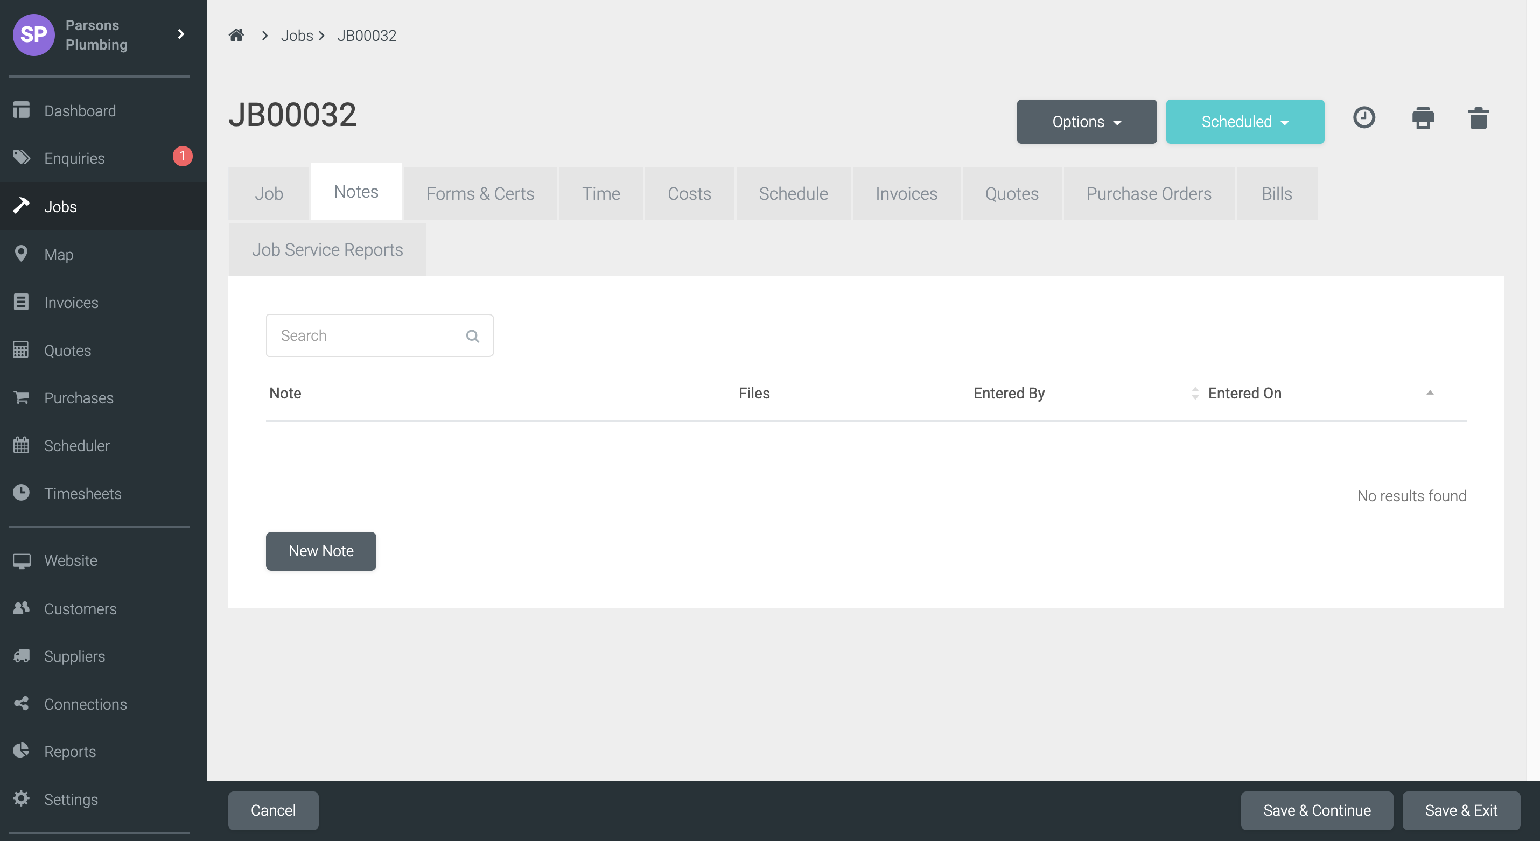Click the Reports pie chart icon
1540x841 pixels.
(21, 751)
